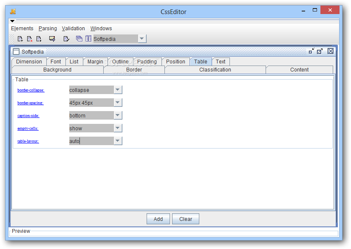Switch to the Margin tab
Viewport: 351px width, 249px height.
(x=95, y=62)
